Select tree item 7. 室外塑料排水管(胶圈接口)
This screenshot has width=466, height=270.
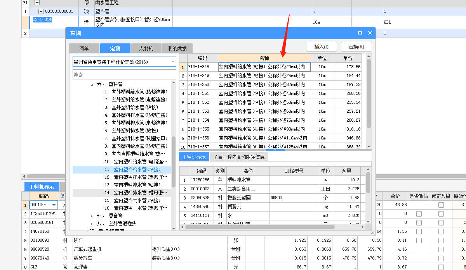pyautogui.click(x=136, y=138)
